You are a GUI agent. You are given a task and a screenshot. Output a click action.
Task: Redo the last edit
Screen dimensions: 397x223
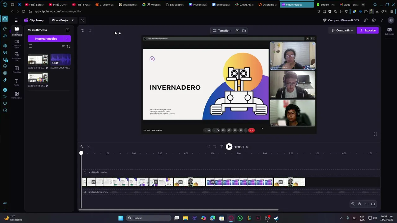point(90,30)
